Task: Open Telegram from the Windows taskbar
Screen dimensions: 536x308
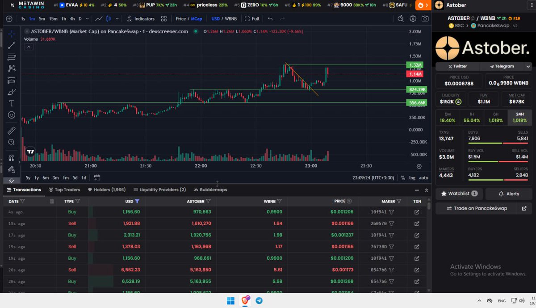Action: 259,300
